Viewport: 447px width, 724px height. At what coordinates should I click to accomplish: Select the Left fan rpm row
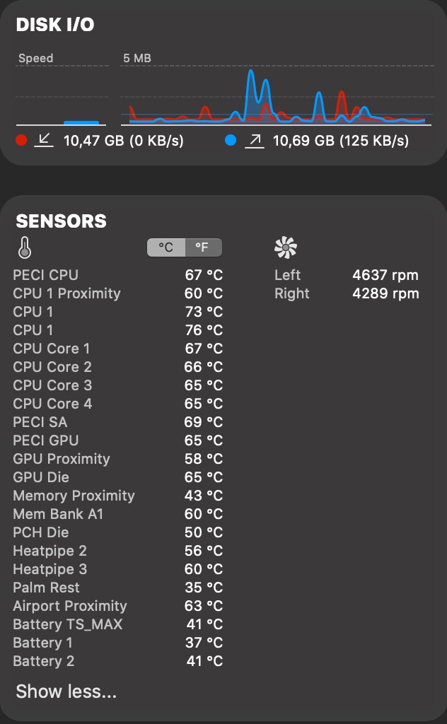coord(347,275)
